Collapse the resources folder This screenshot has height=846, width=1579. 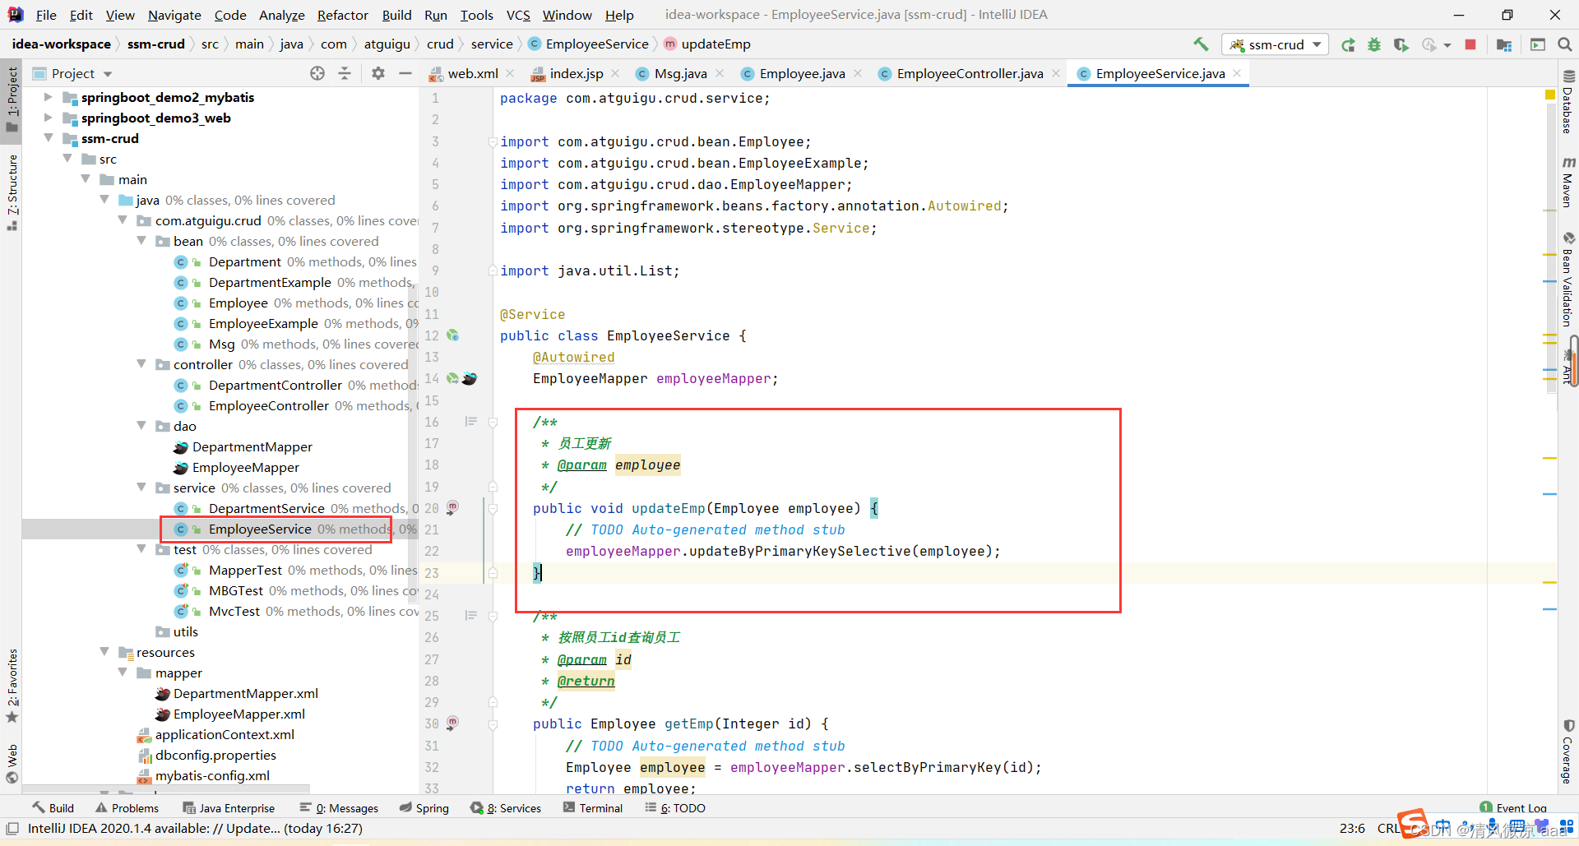(x=104, y=652)
